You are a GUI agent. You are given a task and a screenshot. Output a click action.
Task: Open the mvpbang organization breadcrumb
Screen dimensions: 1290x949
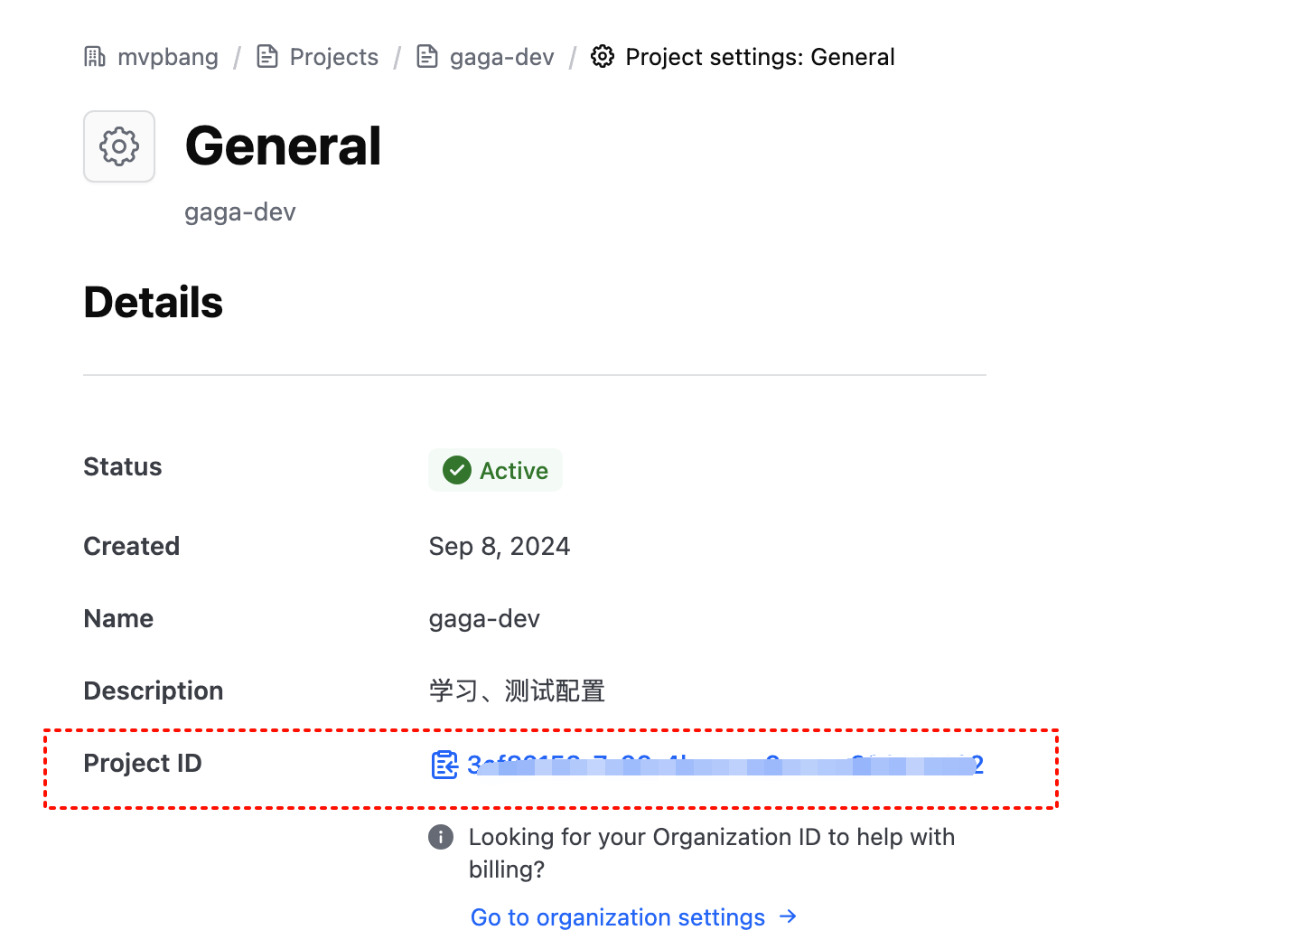click(168, 57)
